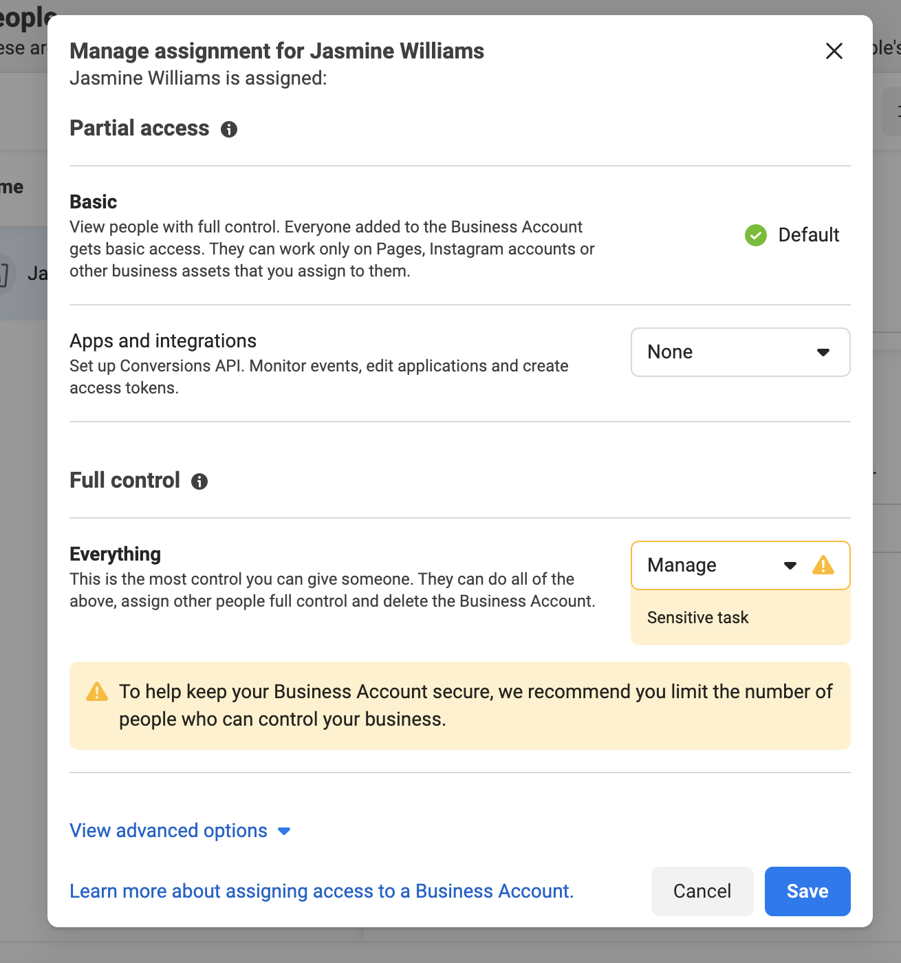
Task: Click the Sensitive task label
Action: tap(697, 618)
